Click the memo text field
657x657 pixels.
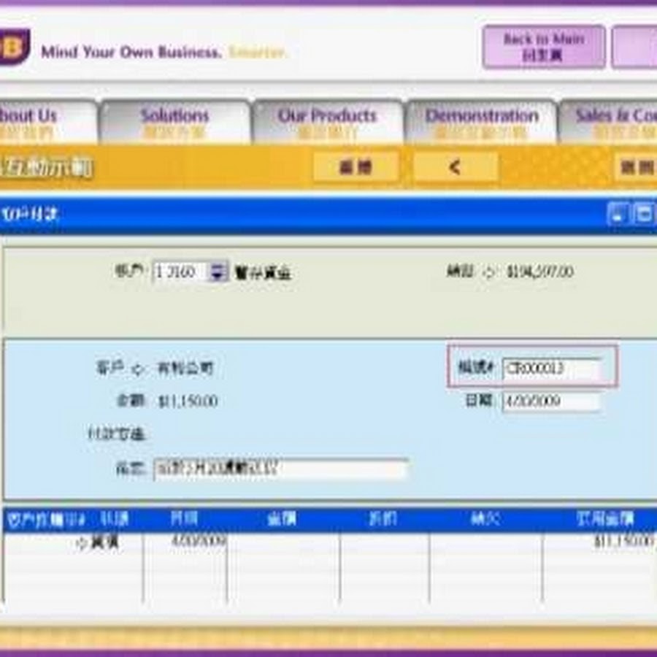click(x=280, y=469)
